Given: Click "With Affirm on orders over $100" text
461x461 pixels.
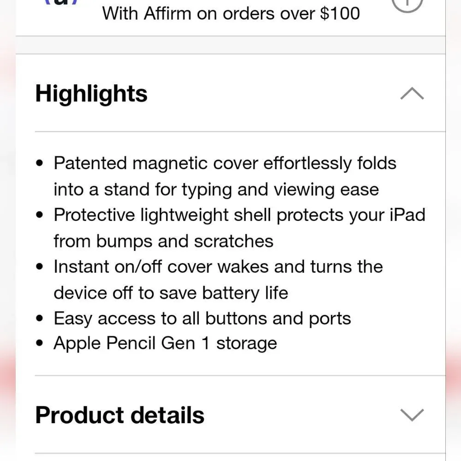Looking at the screenshot, I should tap(231, 13).
